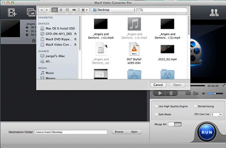Click Open next to Browse
The width and height of the screenshot is (226, 148).
click(x=134, y=132)
